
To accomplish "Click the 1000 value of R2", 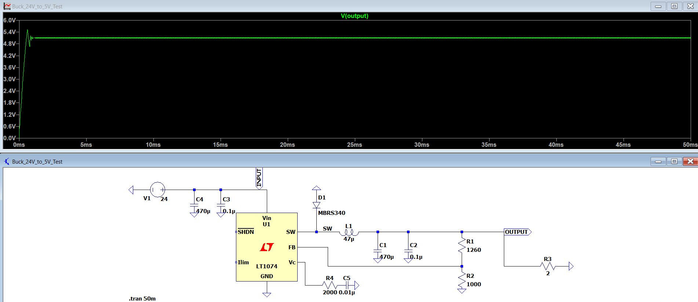I will [474, 284].
